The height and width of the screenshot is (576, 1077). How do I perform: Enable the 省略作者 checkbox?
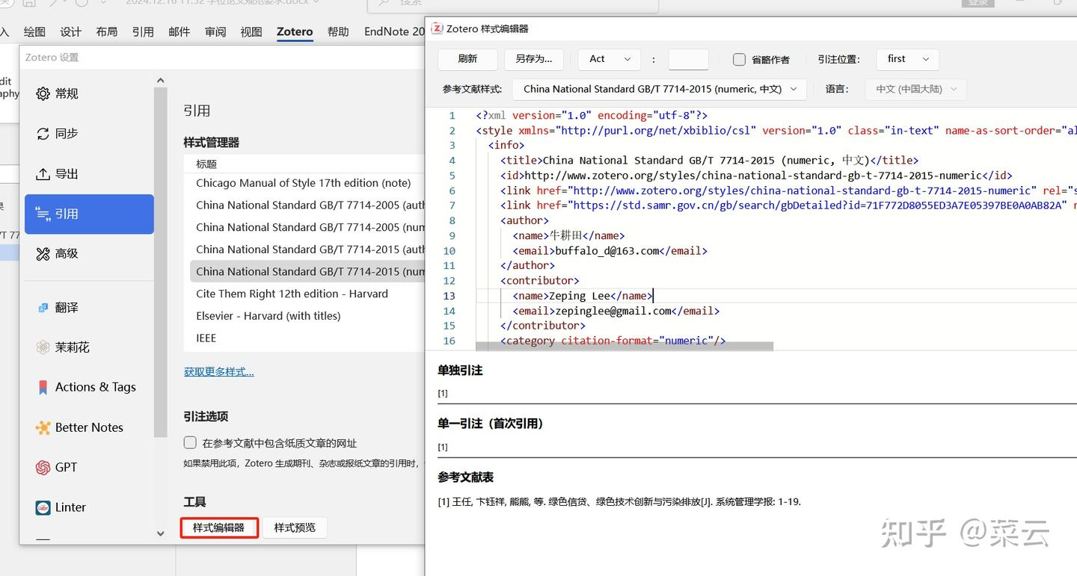coord(739,60)
